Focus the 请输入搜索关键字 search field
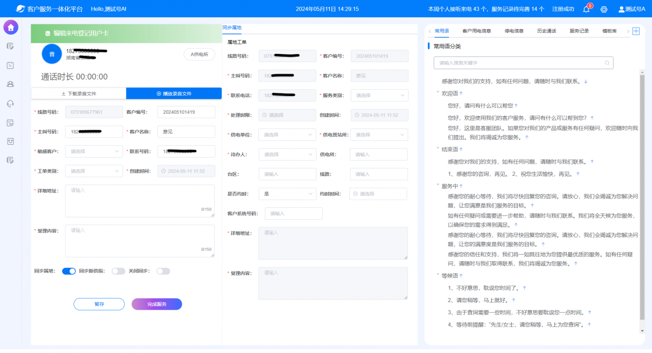The width and height of the screenshot is (652, 353). (524, 63)
